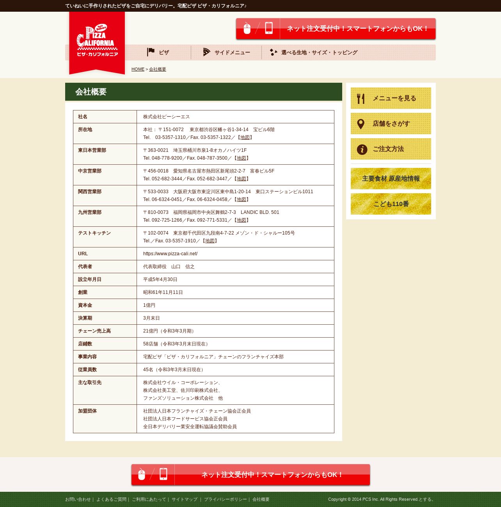Click the 加盟団体 row label
Screen dimensions: 501x507
click(x=87, y=411)
